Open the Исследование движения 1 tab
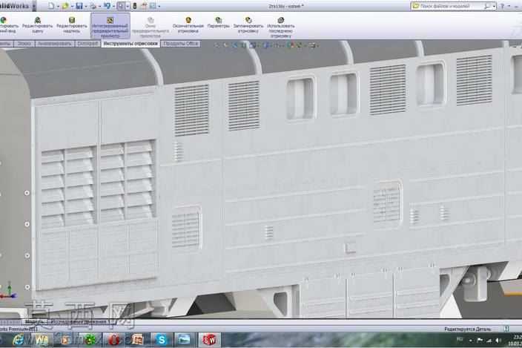The height and width of the screenshot is (348, 522). (x=79, y=322)
